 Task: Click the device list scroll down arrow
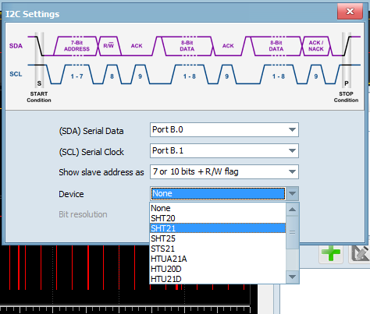point(292,277)
